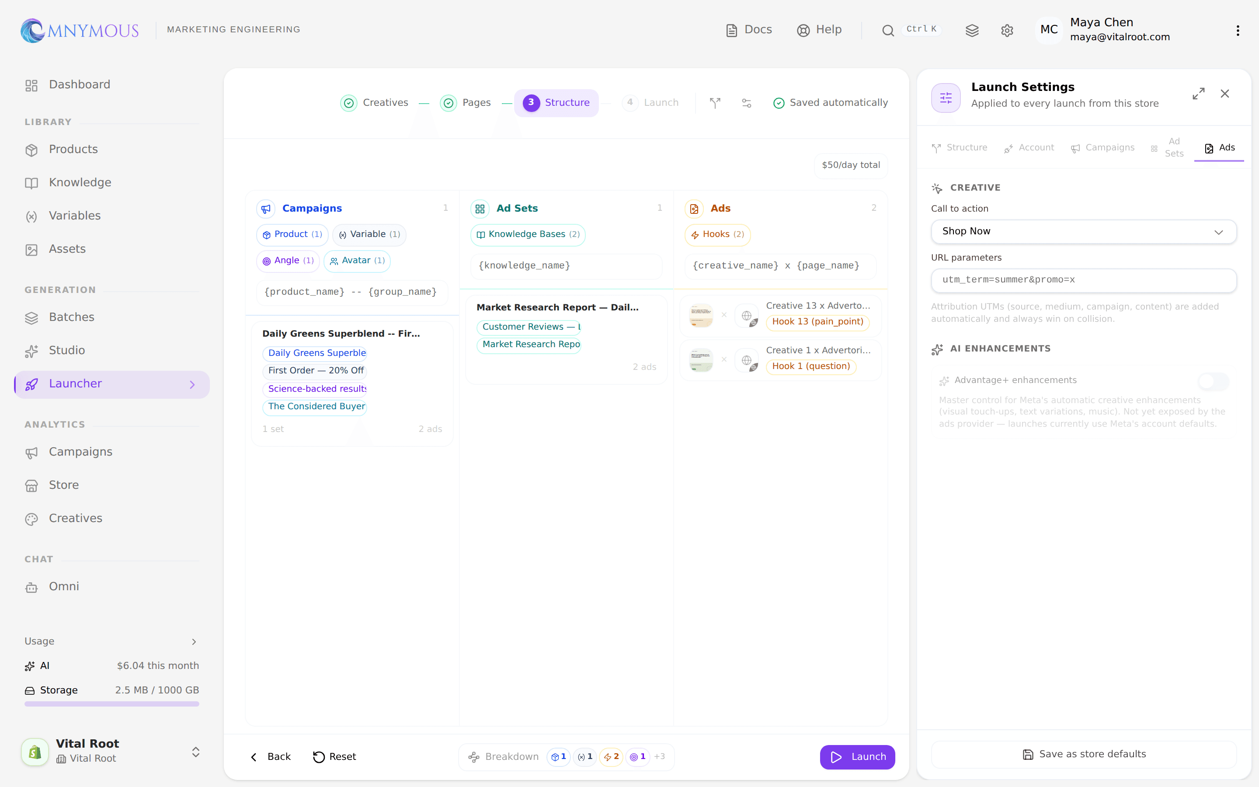Screen dimensions: 1259x787
Task: Open the three-dot account menu
Action: (x=1238, y=31)
